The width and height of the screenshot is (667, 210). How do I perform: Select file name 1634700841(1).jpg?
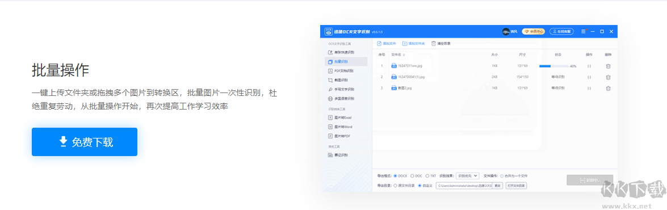tap(412, 77)
